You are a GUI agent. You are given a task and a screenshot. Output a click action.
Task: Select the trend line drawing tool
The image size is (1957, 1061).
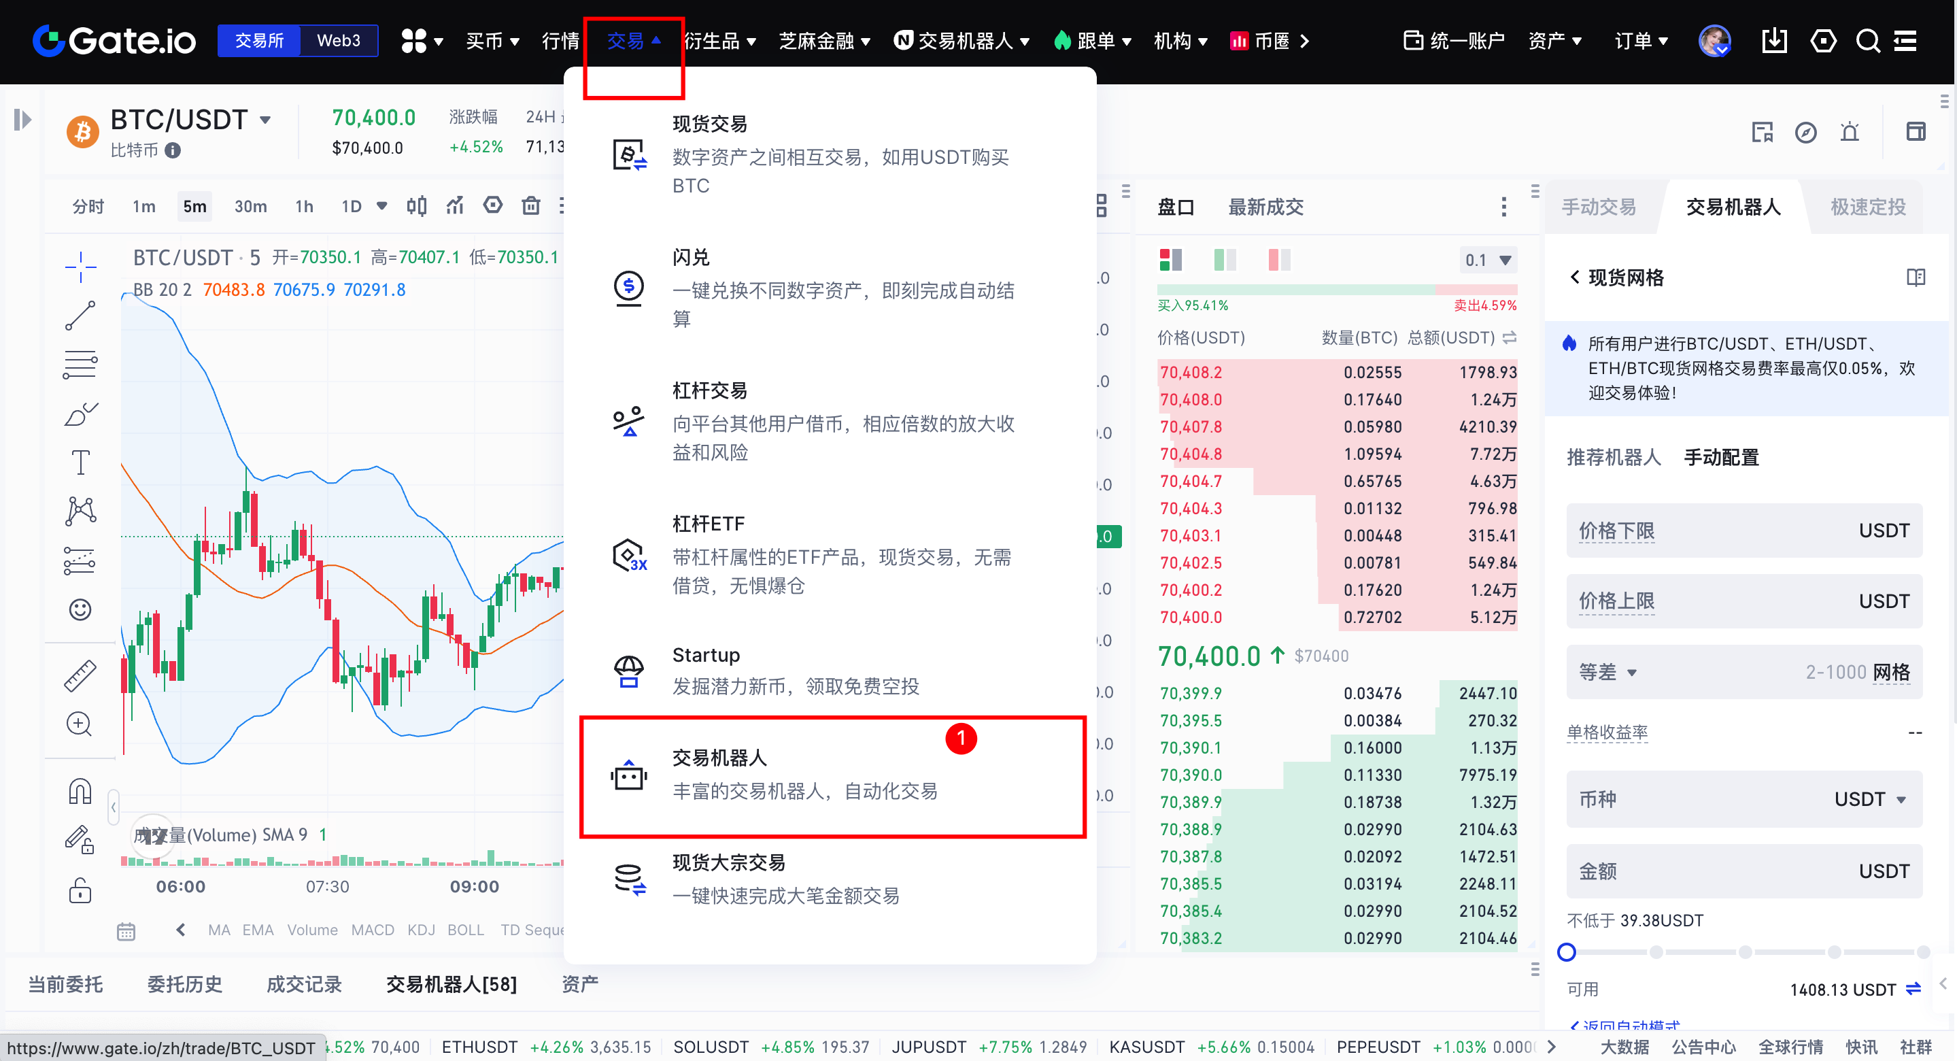pos(80,315)
